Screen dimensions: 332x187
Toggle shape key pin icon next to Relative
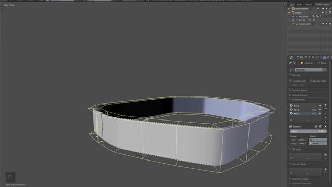click(316, 127)
